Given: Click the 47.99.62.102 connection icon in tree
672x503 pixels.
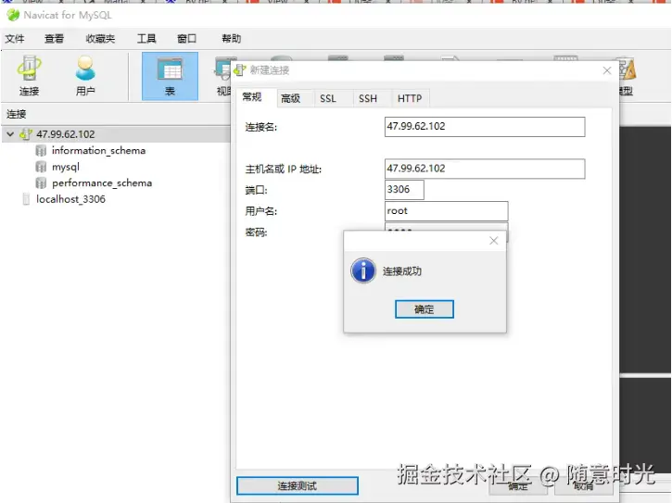Looking at the screenshot, I should (x=26, y=134).
